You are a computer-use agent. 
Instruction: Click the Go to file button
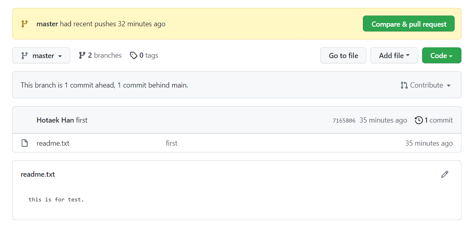pyautogui.click(x=343, y=55)
